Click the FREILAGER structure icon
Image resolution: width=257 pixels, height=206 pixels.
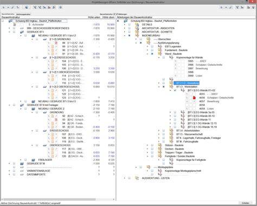tap(33, 160)
